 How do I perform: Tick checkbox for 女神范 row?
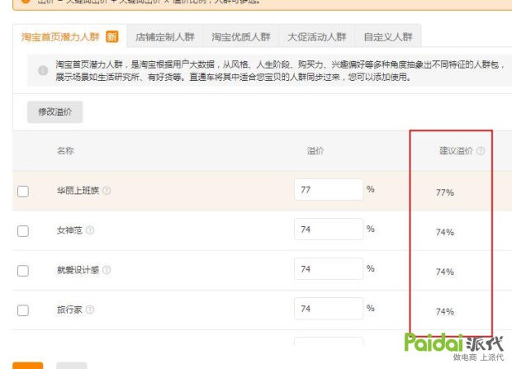click(23, 231)
